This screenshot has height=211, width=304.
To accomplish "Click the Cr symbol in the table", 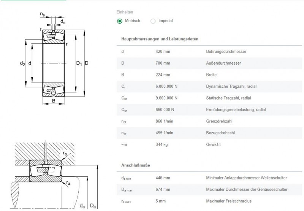I will (x=123, y=87).
